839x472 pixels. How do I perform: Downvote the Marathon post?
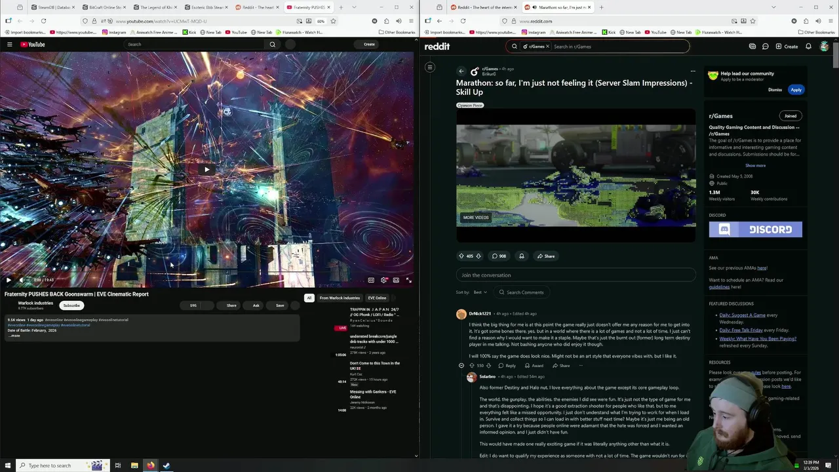pos(478,256)
